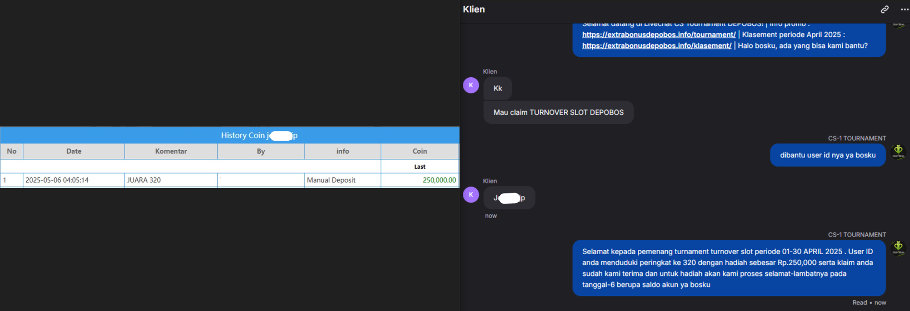Open the extrabonusdepobos tournament link
The height and width of the screenshot is (311, 910).
[659, 35]
